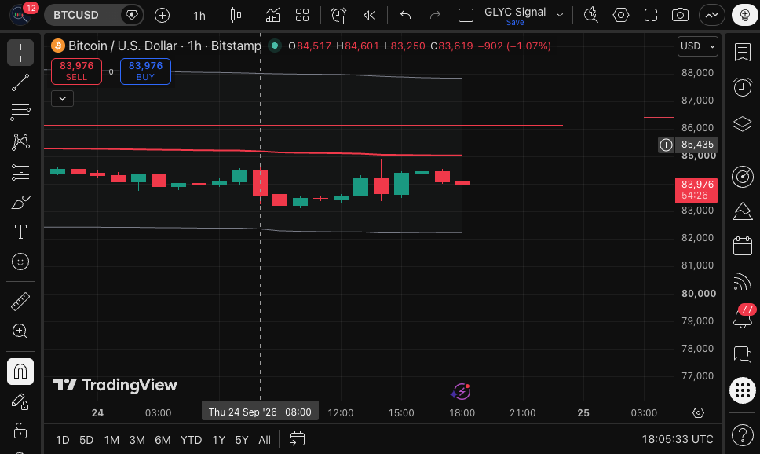Open the chart settings hexagon icon
Screen dimensions: 760x454
(621, 15)
